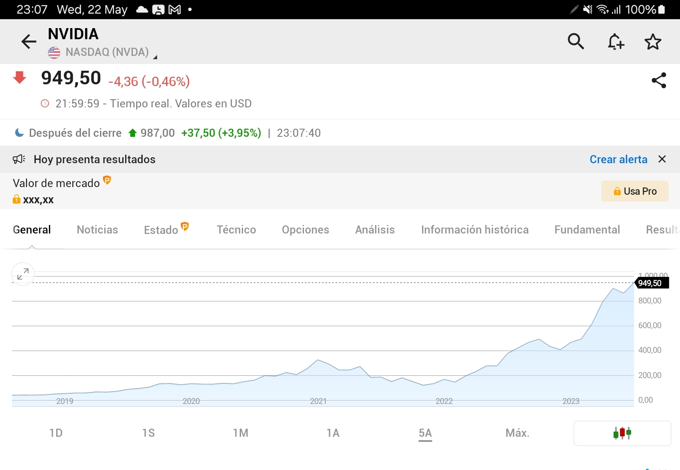Add a price alert via the bell icon
680x470 pixels.
tap(615, 41)
